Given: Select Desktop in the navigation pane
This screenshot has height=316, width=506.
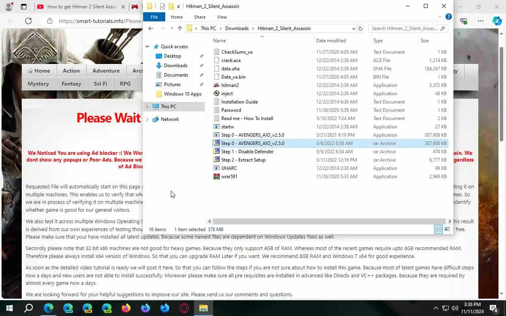Looking at the screenshot, I should pyautogui.click(x=172, y=56).
